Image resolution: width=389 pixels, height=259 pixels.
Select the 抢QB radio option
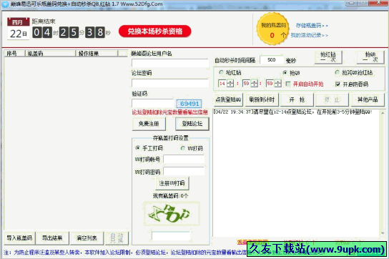point(292,73)
